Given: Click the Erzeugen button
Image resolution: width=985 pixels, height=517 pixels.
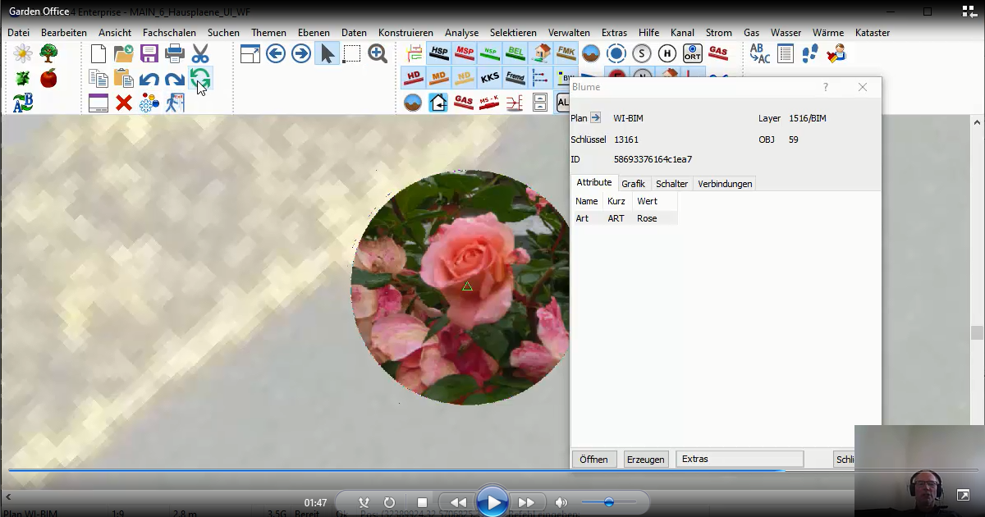Looking at the screenshot, I should 646,460.
